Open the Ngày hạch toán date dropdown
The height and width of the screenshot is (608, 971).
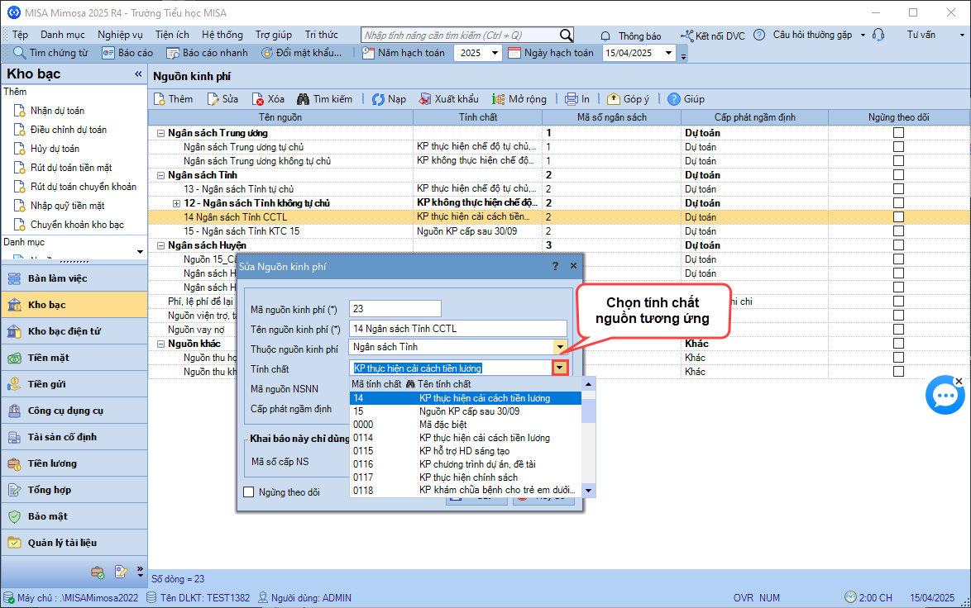click(x=669, y=53)
